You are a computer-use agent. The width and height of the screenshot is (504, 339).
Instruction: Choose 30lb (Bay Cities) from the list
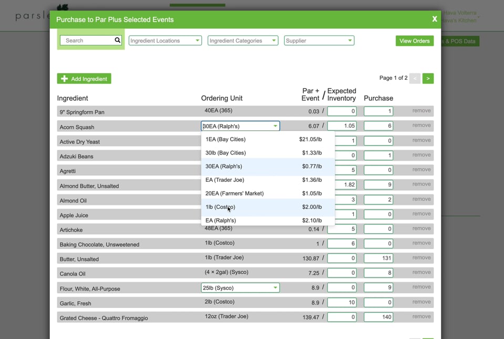[231, 152]
